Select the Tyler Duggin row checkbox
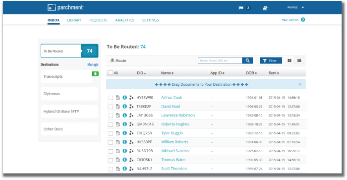This screenshot has width=347, height=180. 111,133
